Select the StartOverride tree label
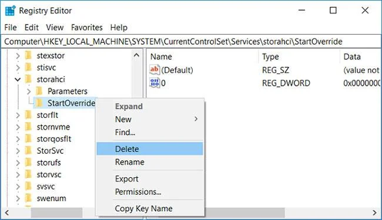The width and height of the screenshot is (382, 220). [x=71, y=103]
